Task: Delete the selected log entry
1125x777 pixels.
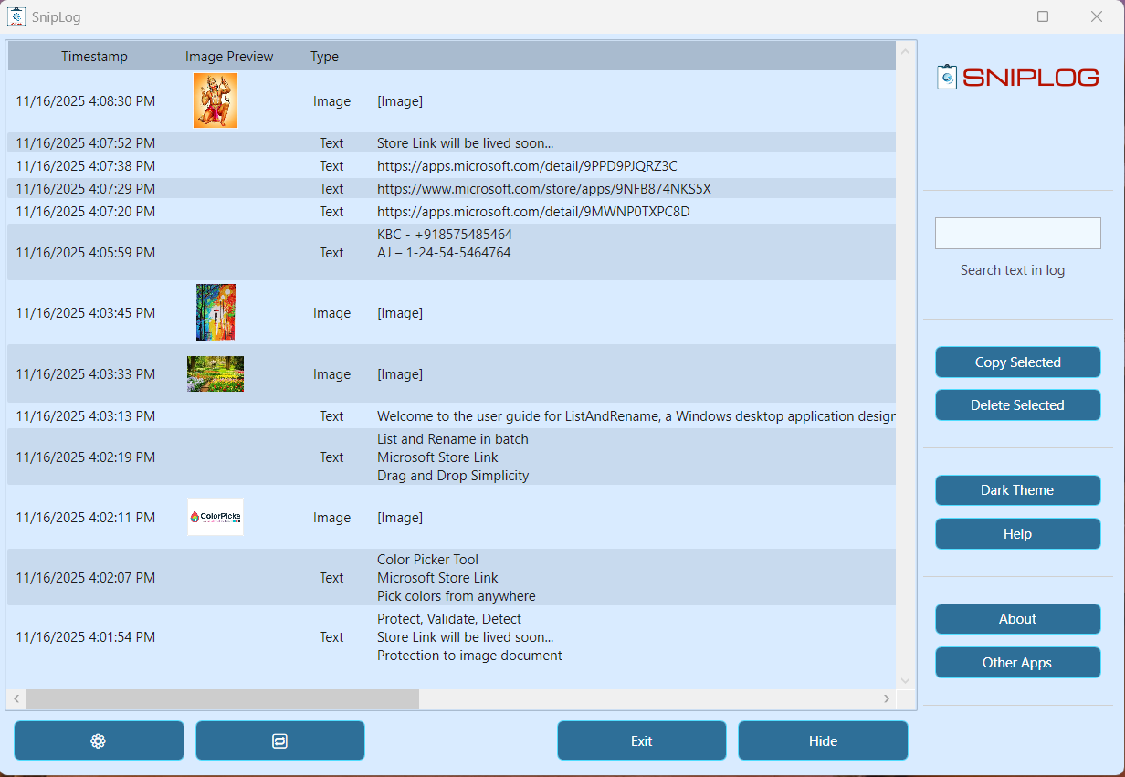Action: [1017, 404]
